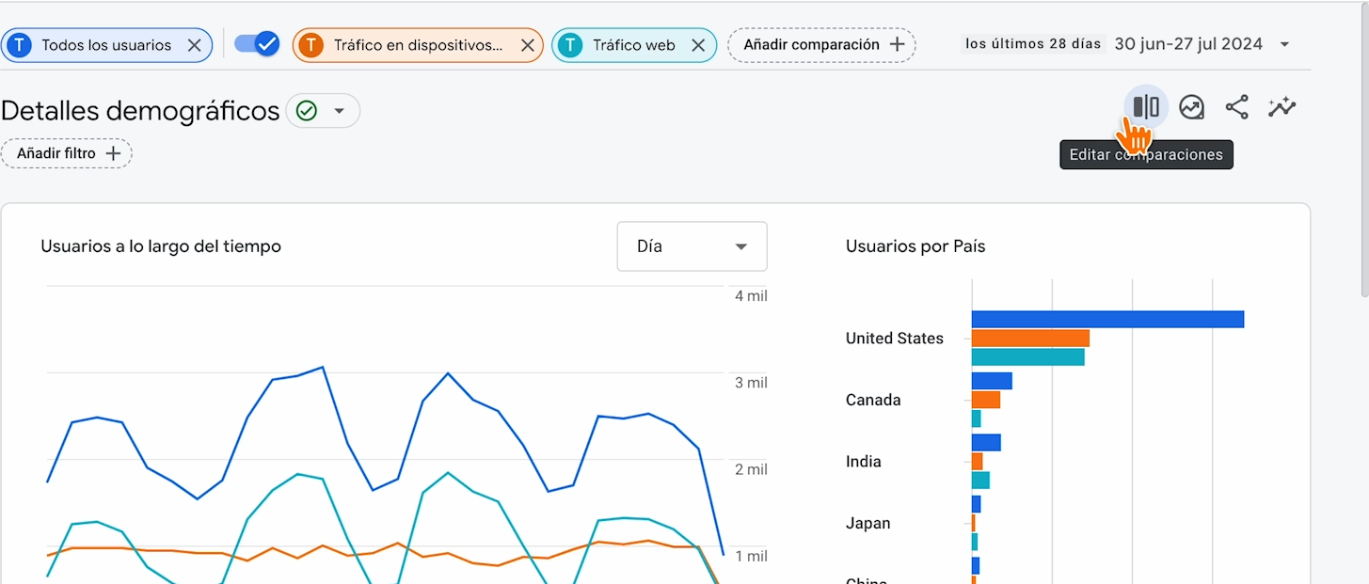Click the date range 30 jun-27 jul 2024
The image size is (1369, 584).
1188,44
